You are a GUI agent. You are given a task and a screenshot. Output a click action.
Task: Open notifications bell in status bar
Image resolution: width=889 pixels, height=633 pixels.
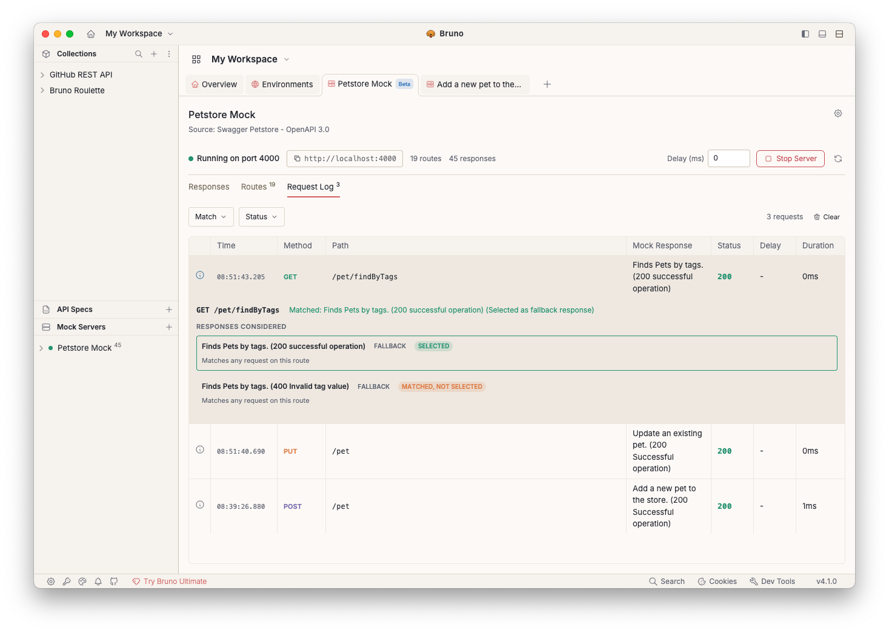[x=98, y=582]
